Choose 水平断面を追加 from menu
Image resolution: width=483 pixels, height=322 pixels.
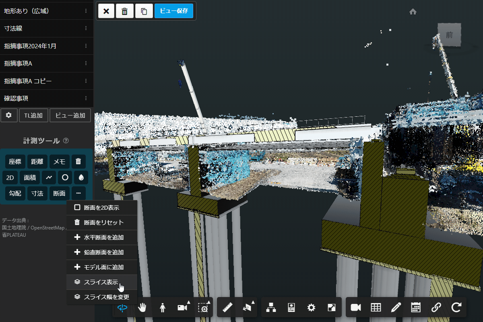pos(102,237)
